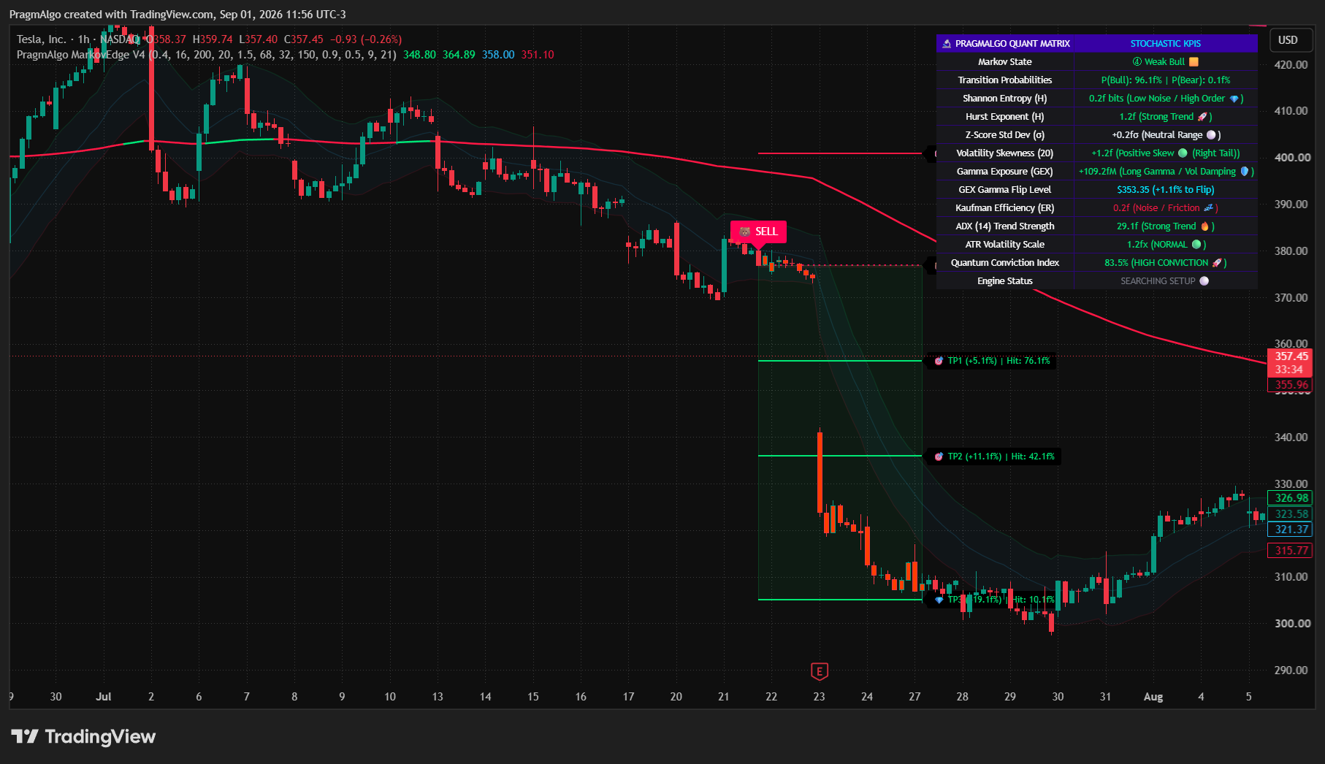1325x764 pixels.
Task: Click the fire emoji in the ADX row
Action: (x=1204, y=226)
